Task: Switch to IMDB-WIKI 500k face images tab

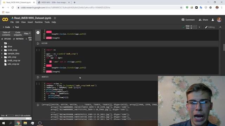Action: click(x=54, y=2)
